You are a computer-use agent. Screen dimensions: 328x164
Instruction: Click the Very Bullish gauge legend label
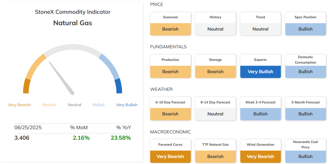pyautogui.click(x=127, y=105)
